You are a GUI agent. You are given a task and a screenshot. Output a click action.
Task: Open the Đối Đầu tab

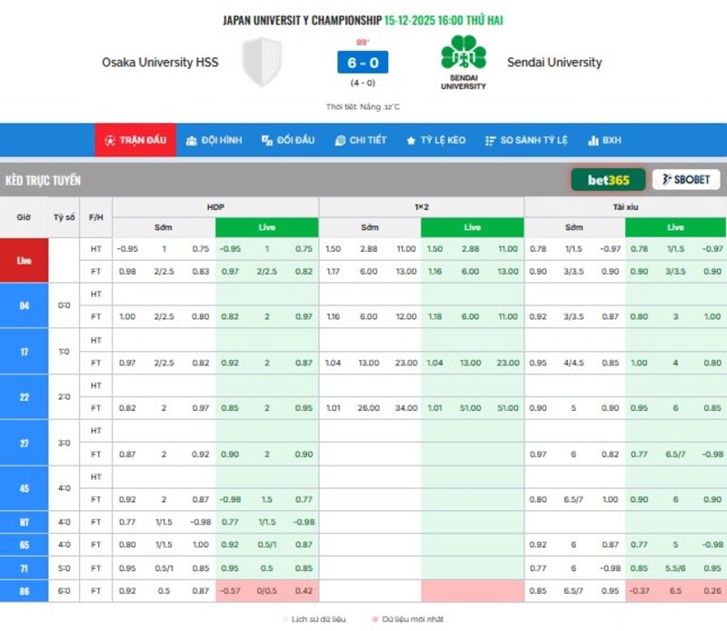click(x=288, y=140)
